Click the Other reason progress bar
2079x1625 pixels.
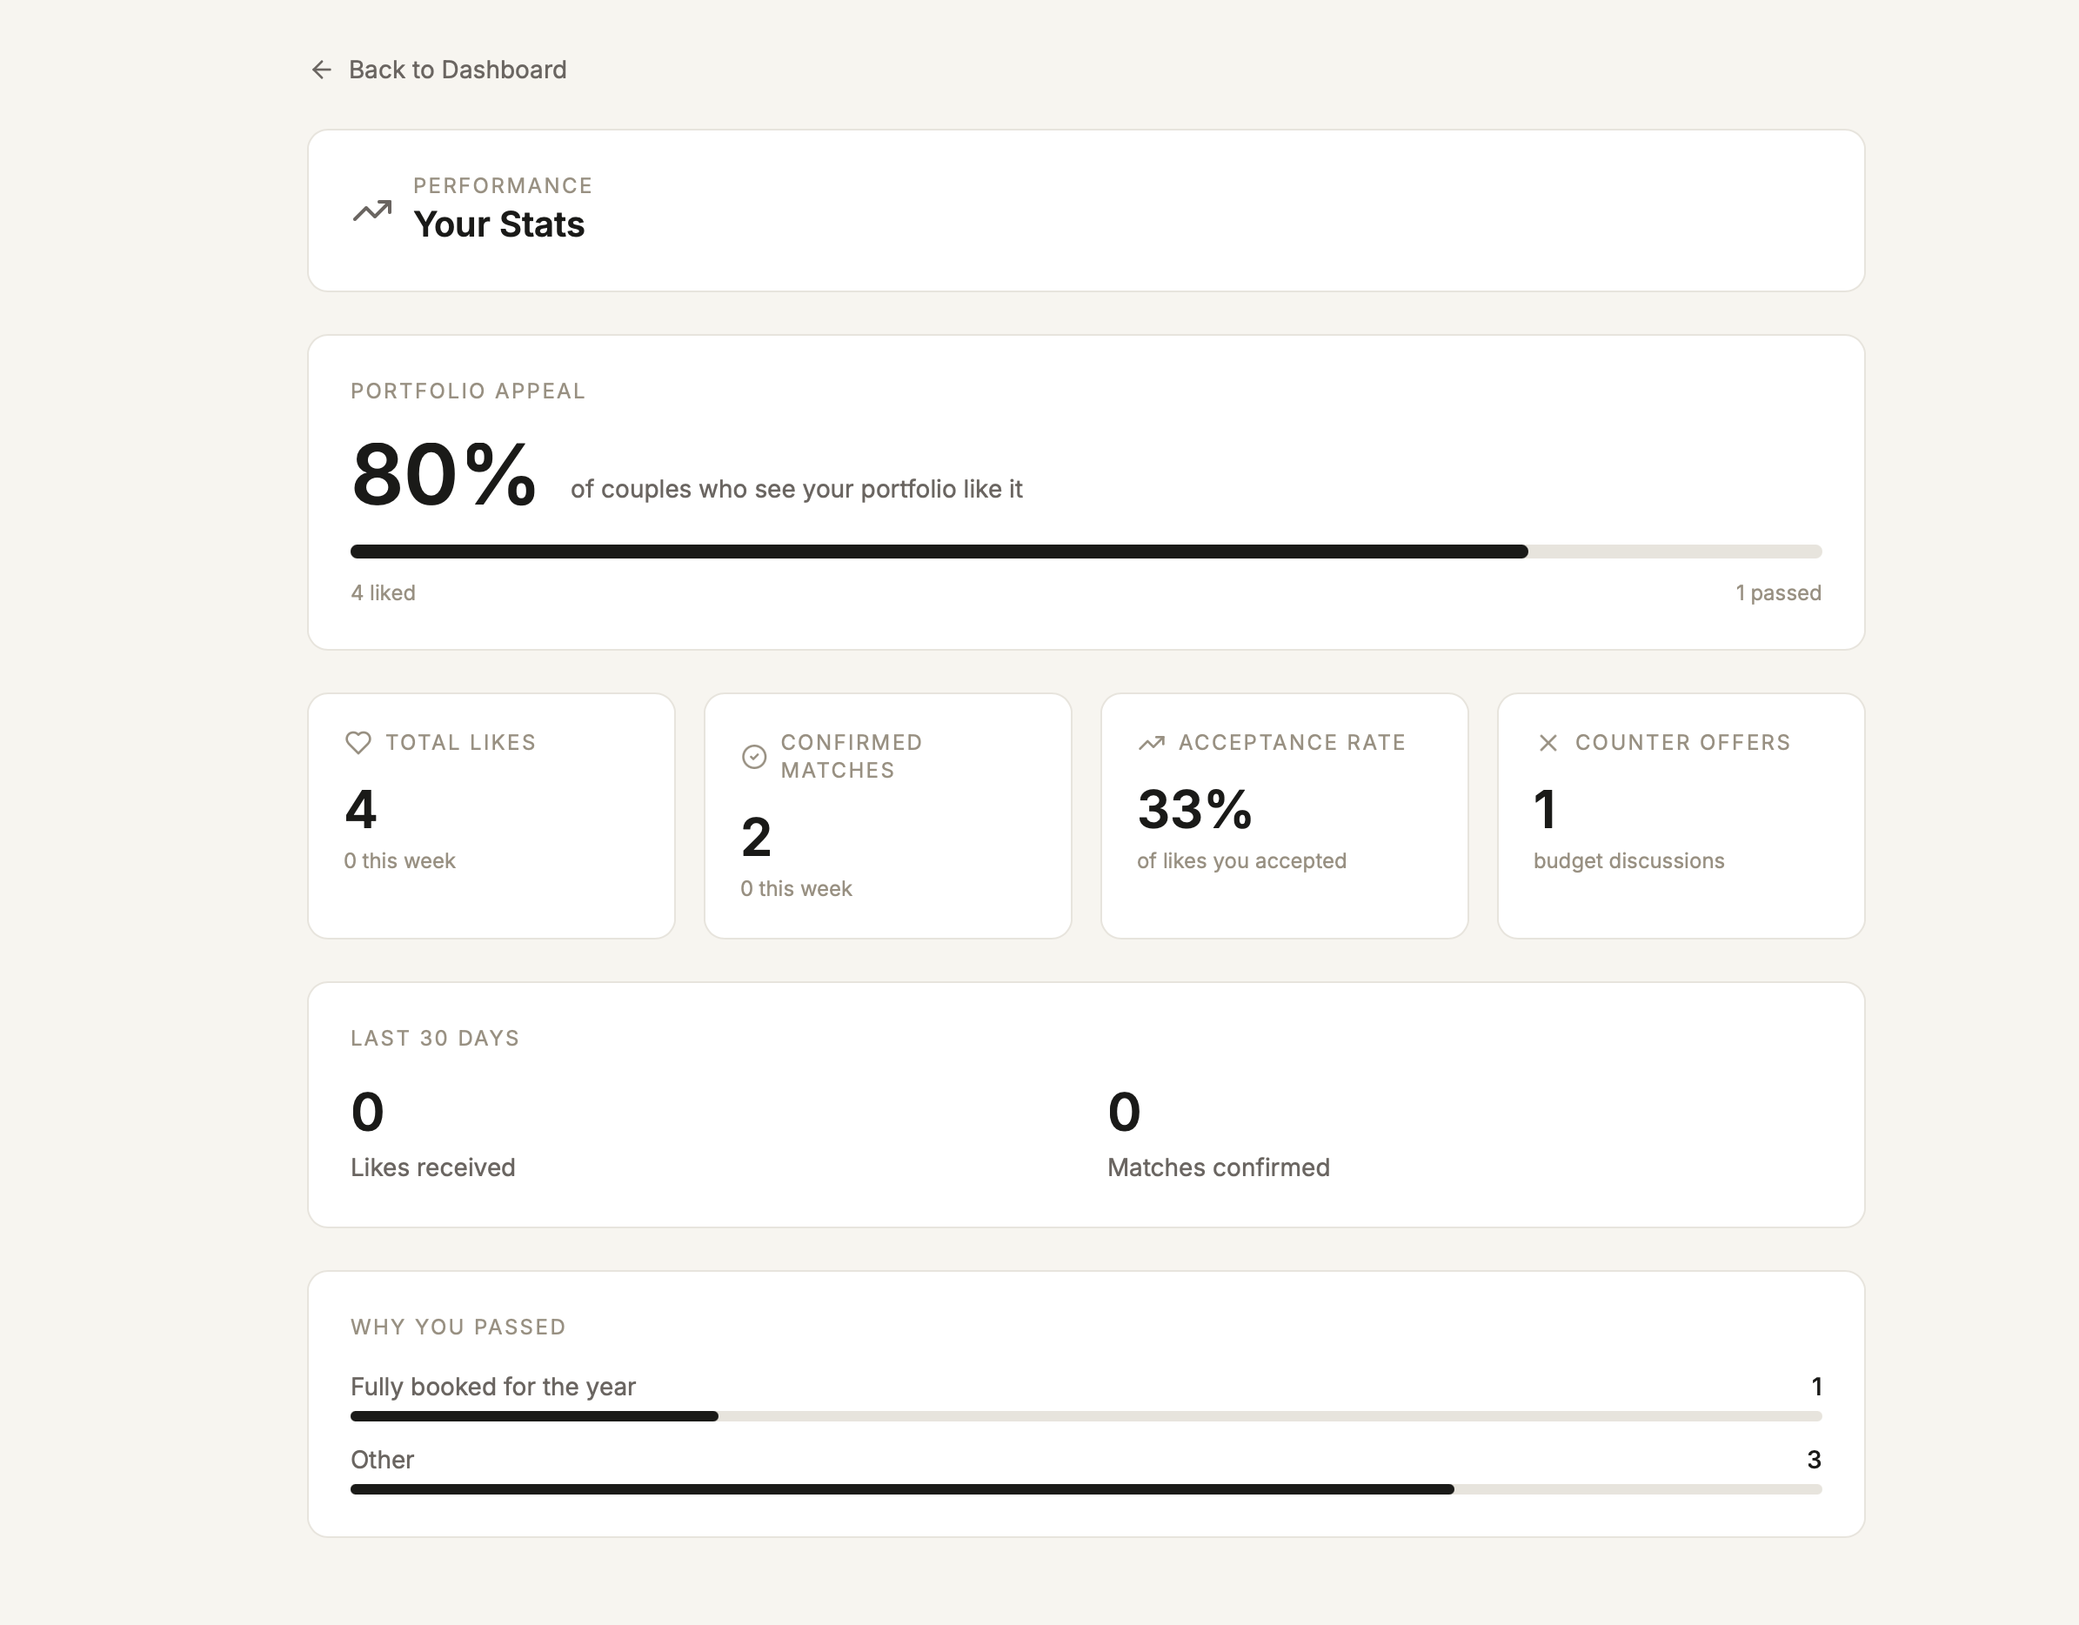[1086, 1489]
